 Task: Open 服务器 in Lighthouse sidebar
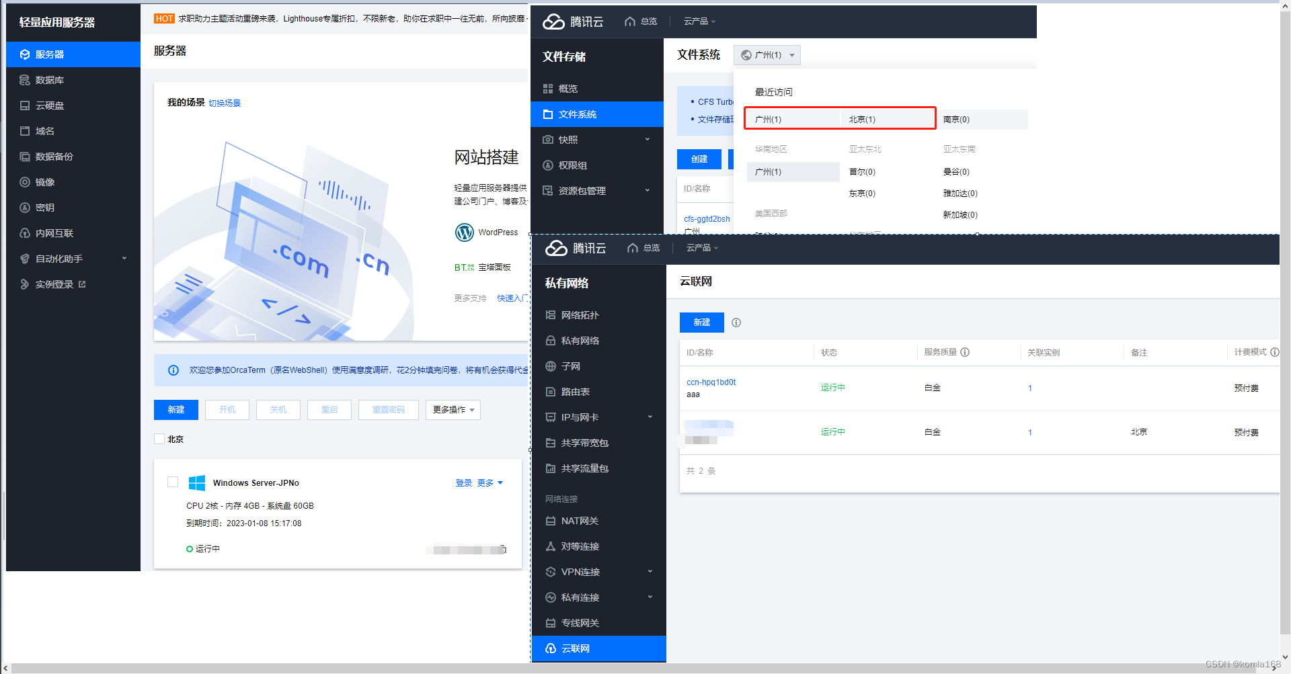tap(73, 54)
